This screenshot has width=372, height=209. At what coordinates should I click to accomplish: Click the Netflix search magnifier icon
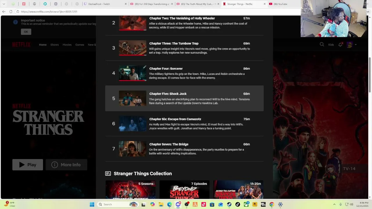pyautogui.click(x=322, y=44)
